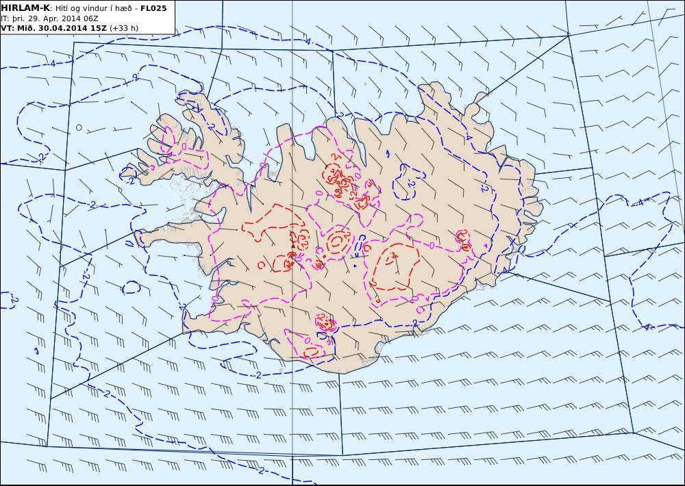The image size is (685, 486).
Task: Click the HIRLAM-K model name in the title box
Action: click(x=25, y=8)
